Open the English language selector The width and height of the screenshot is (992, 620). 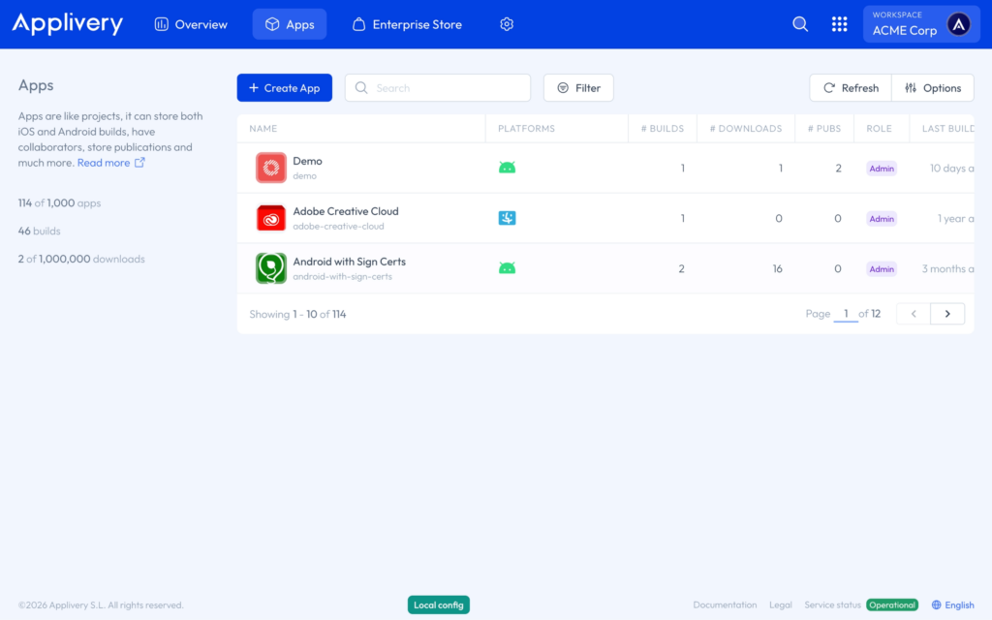tap(952, 604)
